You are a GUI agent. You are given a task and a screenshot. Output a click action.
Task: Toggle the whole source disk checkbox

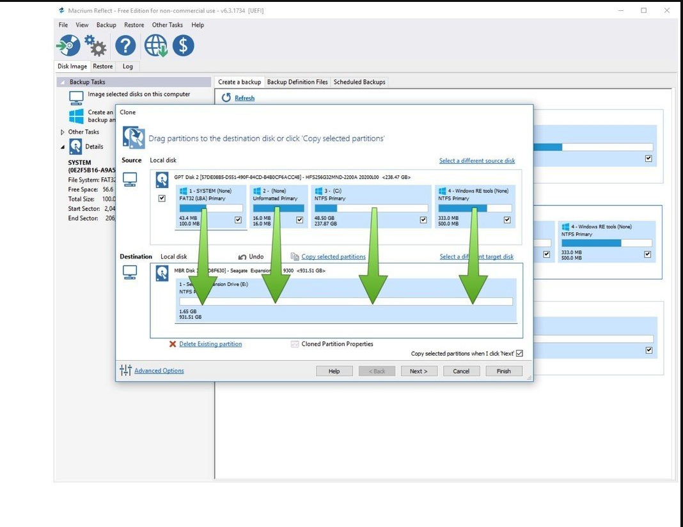click(162, 198)
